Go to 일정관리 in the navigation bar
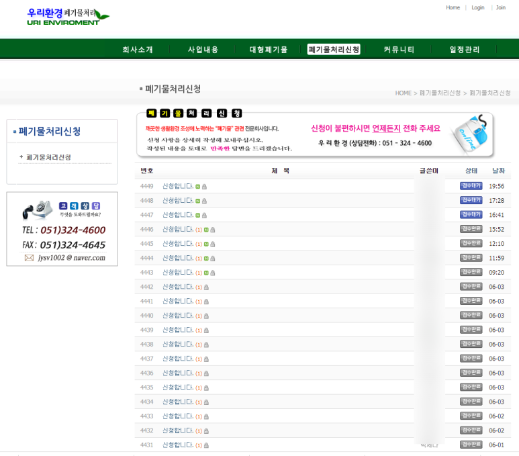This screenshot has height=456, width=519. pyautogui.click(x=465, y=50)
